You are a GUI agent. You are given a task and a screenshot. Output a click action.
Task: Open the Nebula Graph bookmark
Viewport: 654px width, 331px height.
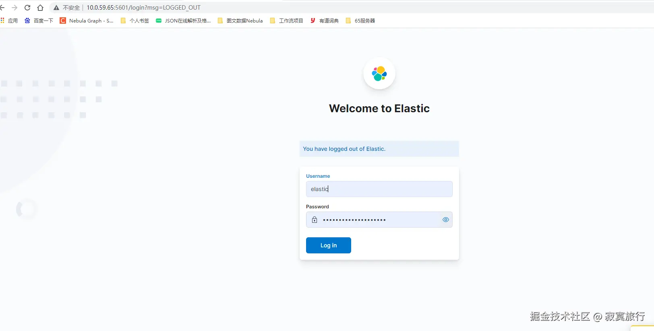(x=87, y=21)
